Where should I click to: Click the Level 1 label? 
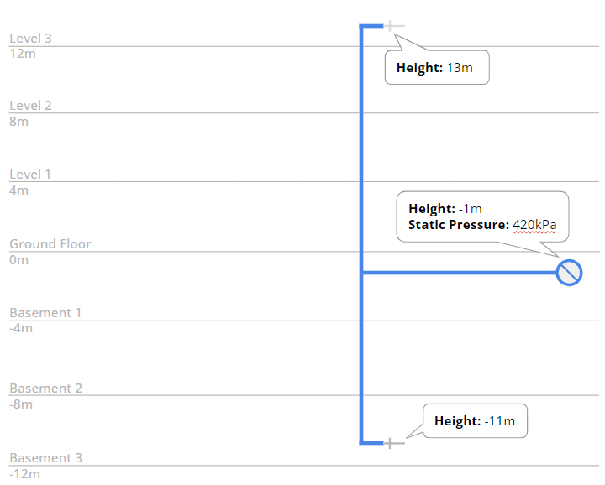[30, 175]
